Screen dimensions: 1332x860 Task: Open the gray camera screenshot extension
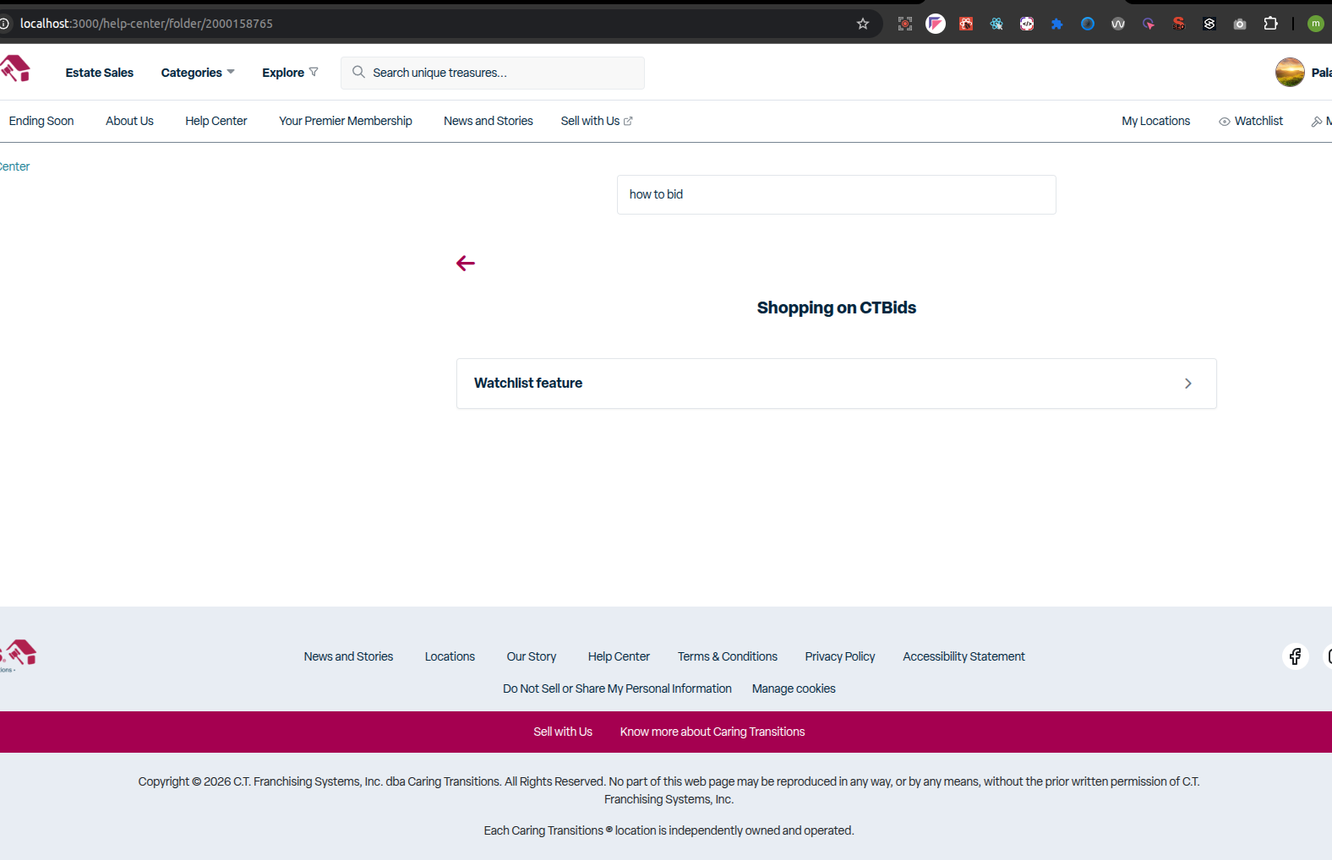coord(1240,24)
